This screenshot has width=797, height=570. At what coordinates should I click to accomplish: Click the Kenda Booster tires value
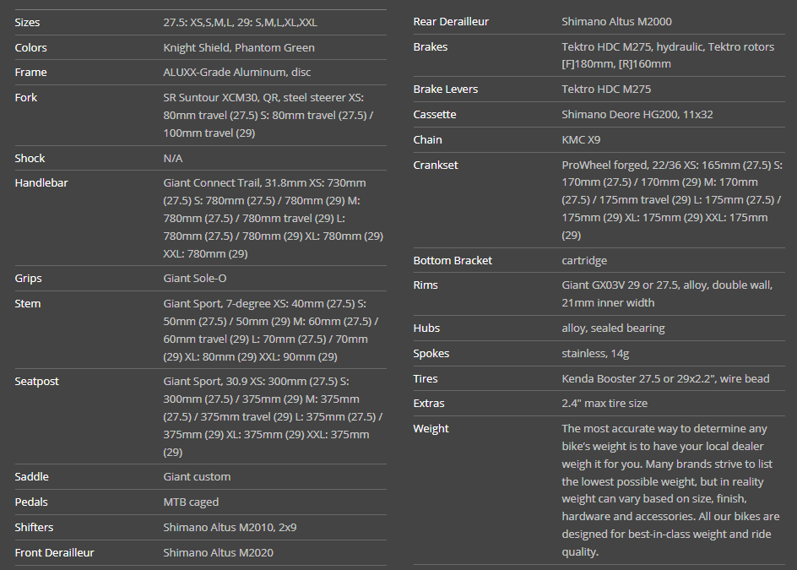coord(665,379)
